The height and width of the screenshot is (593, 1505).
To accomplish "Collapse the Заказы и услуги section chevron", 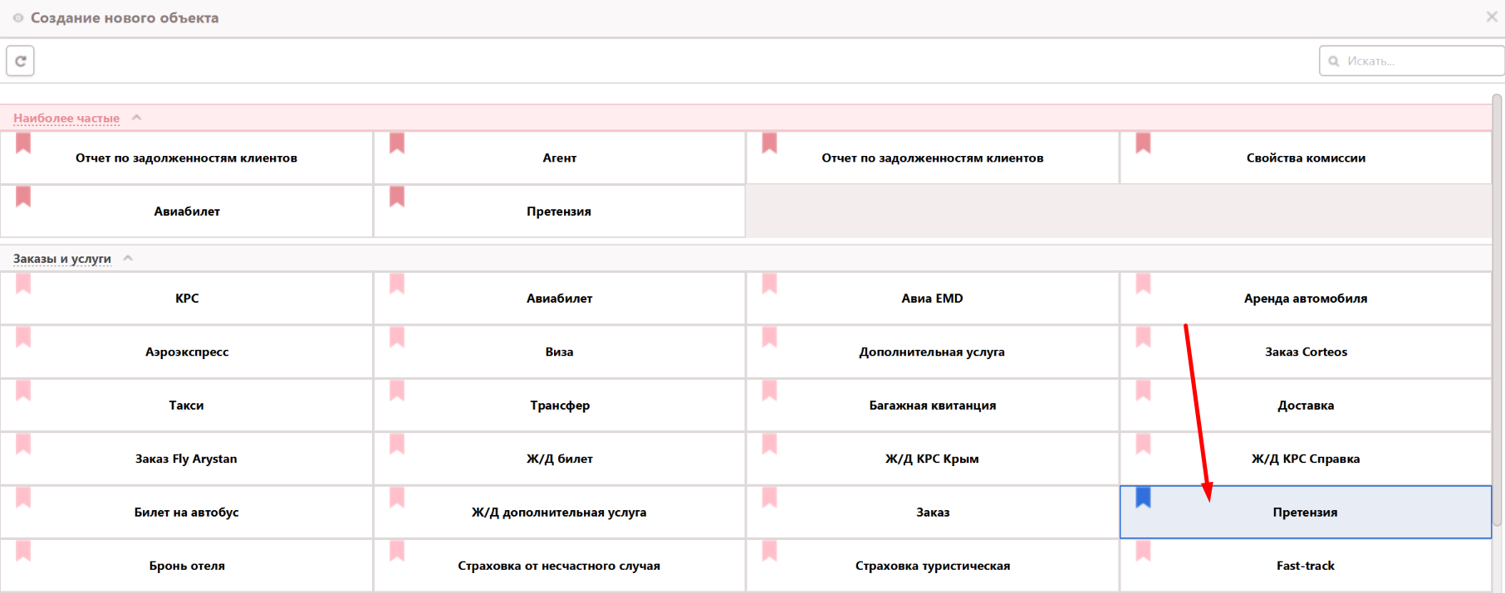I will [128, 258].
